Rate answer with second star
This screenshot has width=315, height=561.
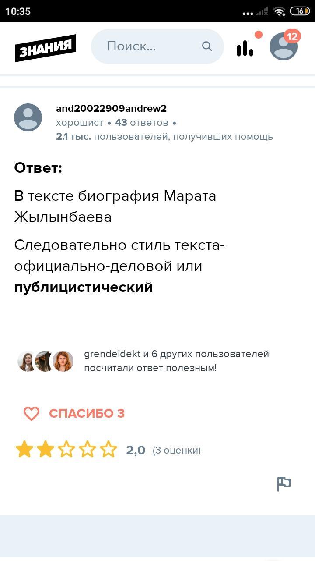(45, 450)
